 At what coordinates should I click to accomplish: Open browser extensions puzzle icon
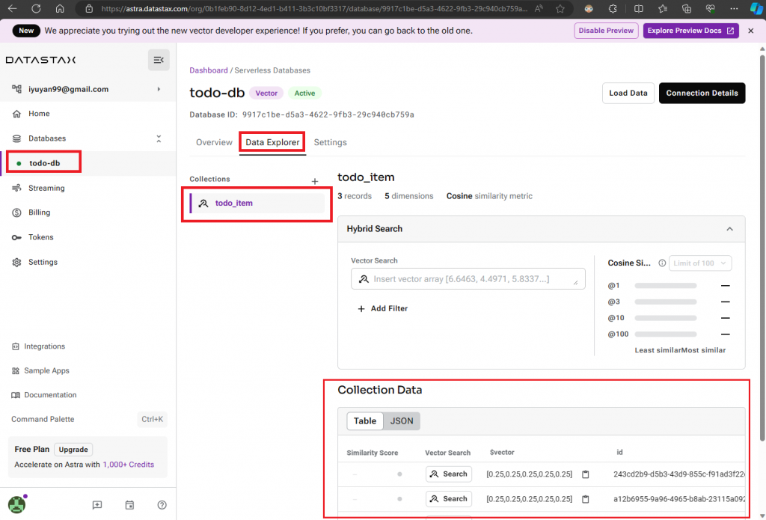point(613,8)
